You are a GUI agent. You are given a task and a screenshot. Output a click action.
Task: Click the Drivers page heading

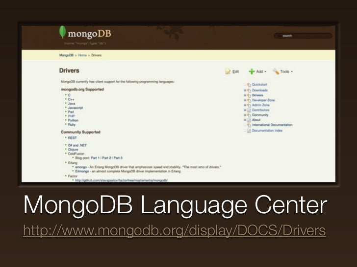pyautogui.click(x=69, y=70)
